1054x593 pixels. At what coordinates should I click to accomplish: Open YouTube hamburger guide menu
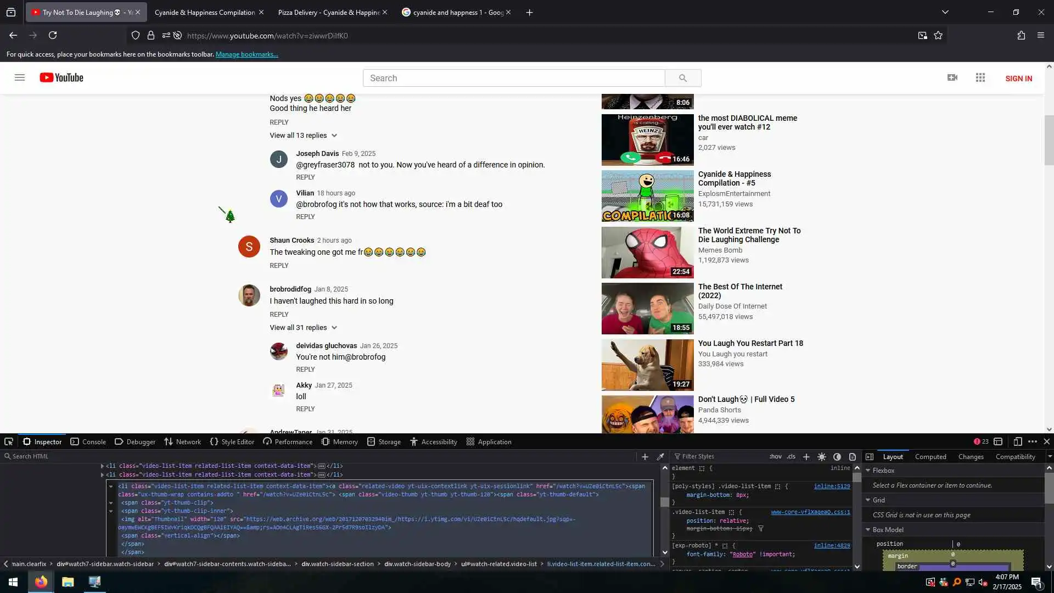(20, 77)
